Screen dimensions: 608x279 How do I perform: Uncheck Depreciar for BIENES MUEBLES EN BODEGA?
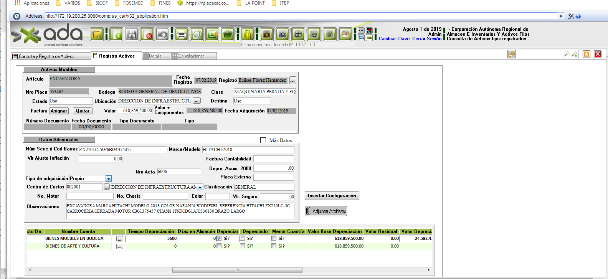click(219, 238)
